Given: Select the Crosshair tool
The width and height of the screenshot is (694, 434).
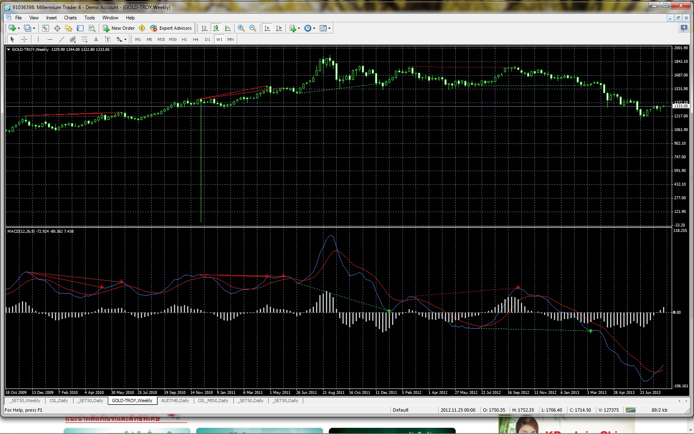Looking at the screenshot, I should coord(24,39).
